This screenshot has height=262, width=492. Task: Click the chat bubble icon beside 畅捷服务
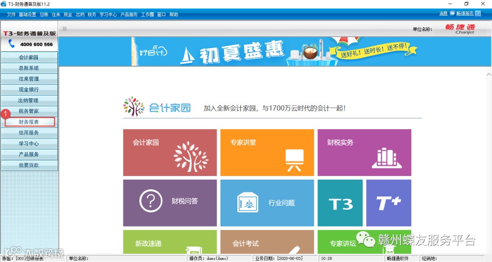(452, 13)
